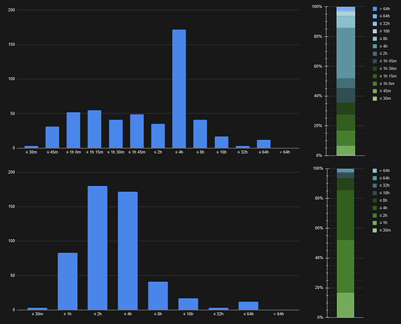Click the ≤ 64h swatch in upper legend
Viewport: 401px width, 324px height.
(x=375, y=16)
